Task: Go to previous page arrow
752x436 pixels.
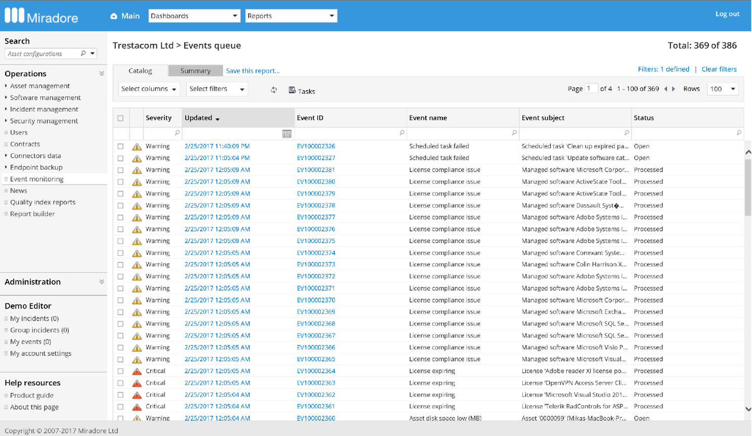Action: point(666,89)
